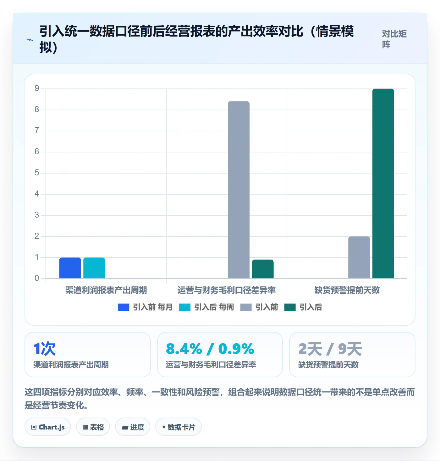440x461 pixels.
Task: Click the 对比矩阵 label in the header
Action: click(x=394, y=39)
